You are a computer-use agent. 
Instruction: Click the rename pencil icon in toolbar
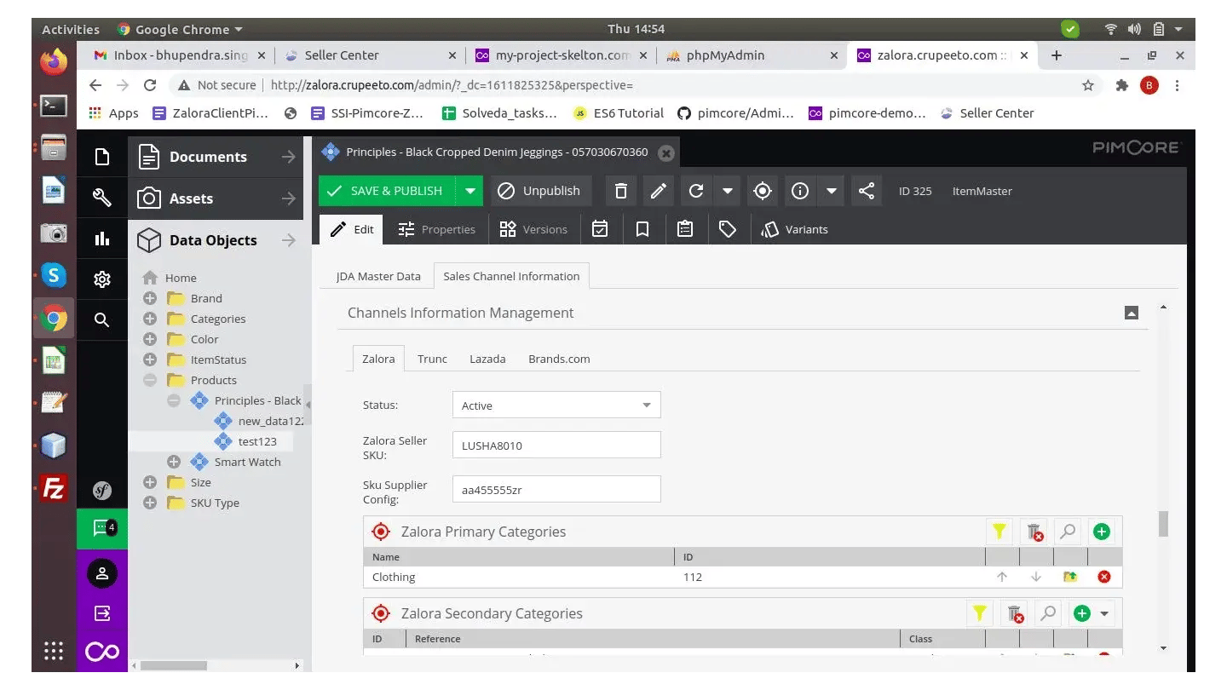[658, 191]
